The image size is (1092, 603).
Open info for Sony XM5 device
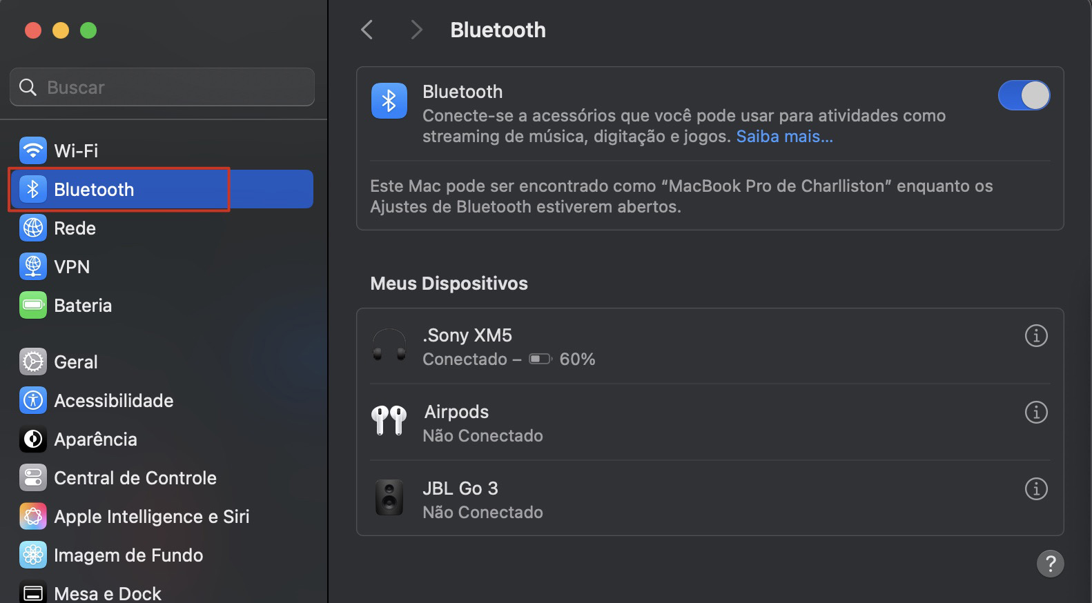pos(1035,336)
